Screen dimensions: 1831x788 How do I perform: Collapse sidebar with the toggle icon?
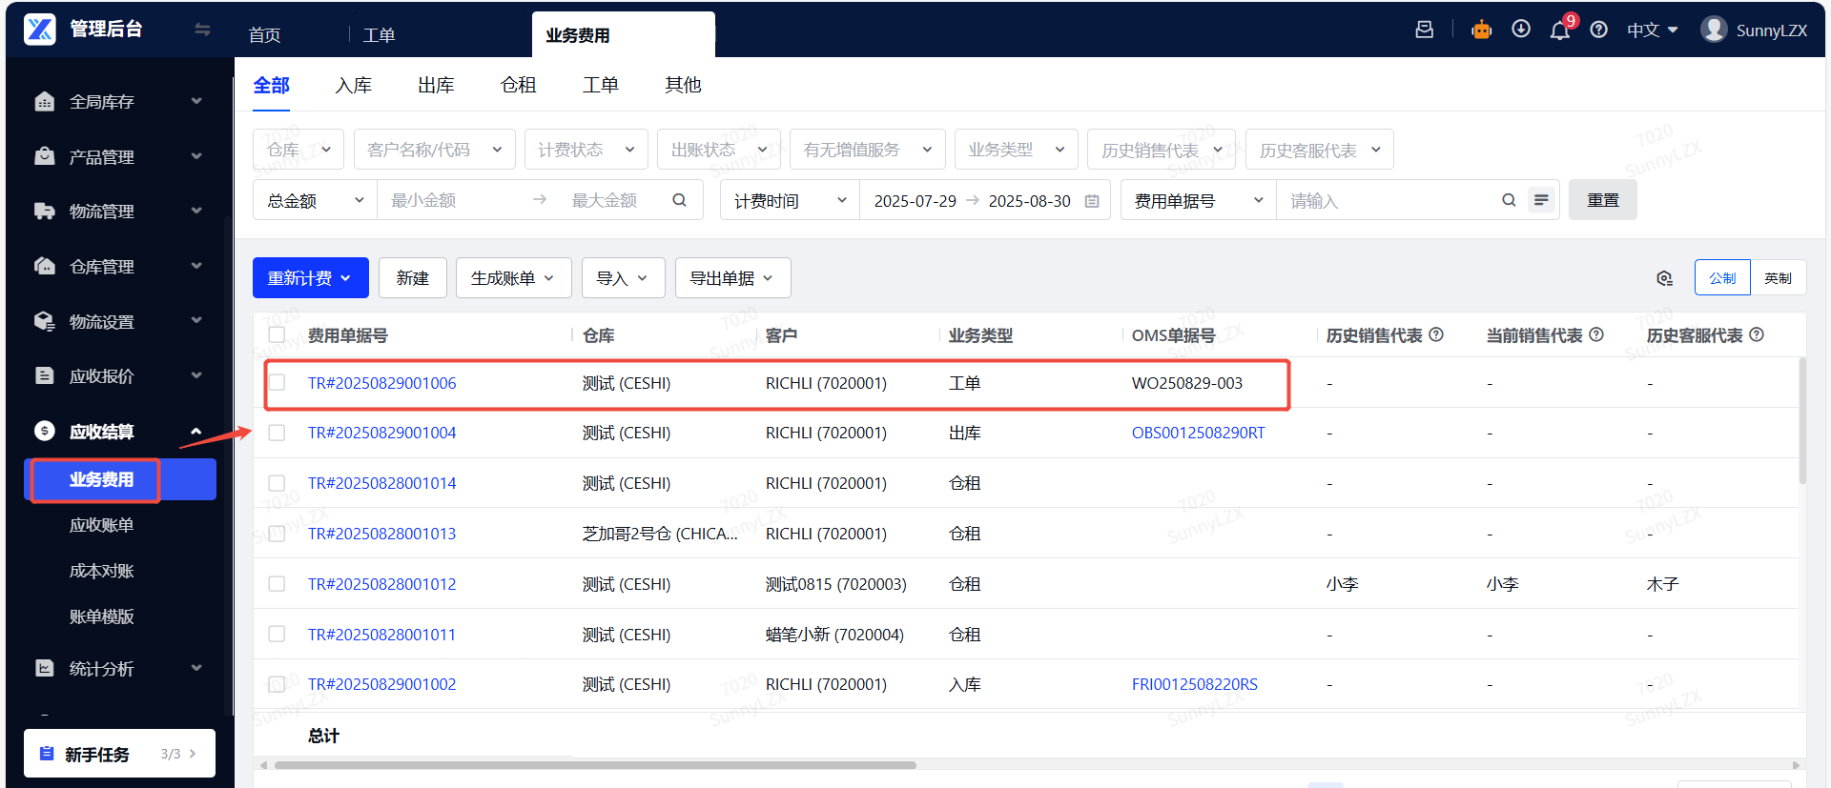[202, 30]
